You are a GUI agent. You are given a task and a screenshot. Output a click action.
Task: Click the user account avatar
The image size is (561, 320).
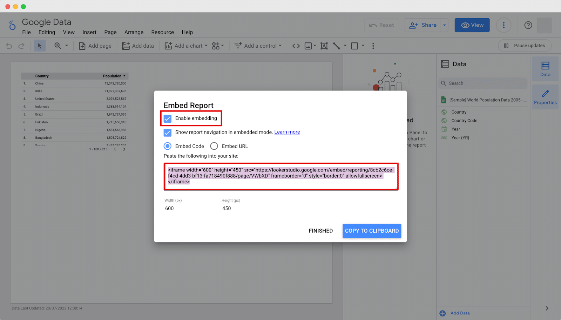pyautogui.click(x=545, y=25)
